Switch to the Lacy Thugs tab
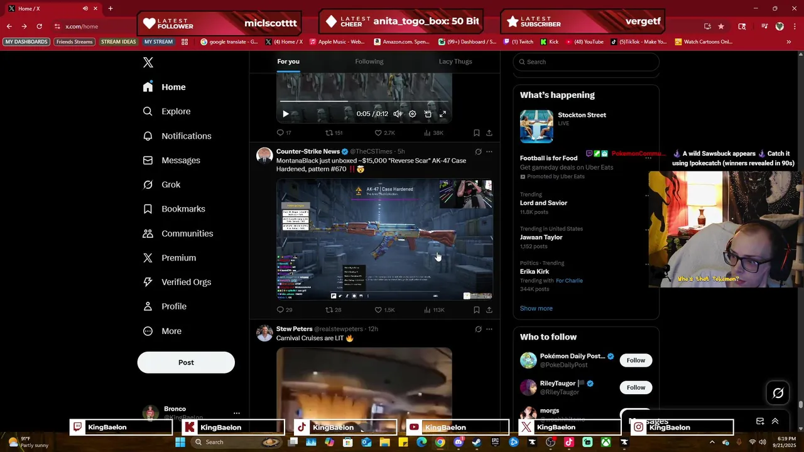 coord(455,62)
